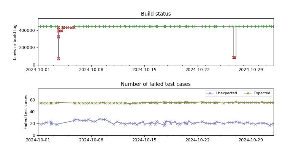Click the olive Expected legend line marker

(x=248, y=93)
